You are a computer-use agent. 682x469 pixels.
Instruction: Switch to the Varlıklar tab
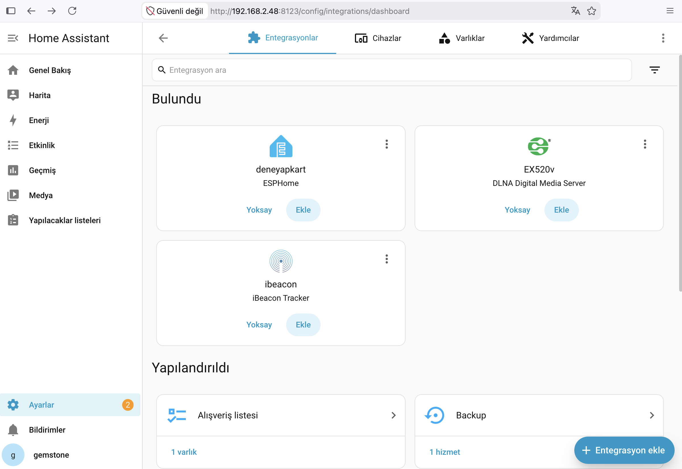click(x=462, y=38)
